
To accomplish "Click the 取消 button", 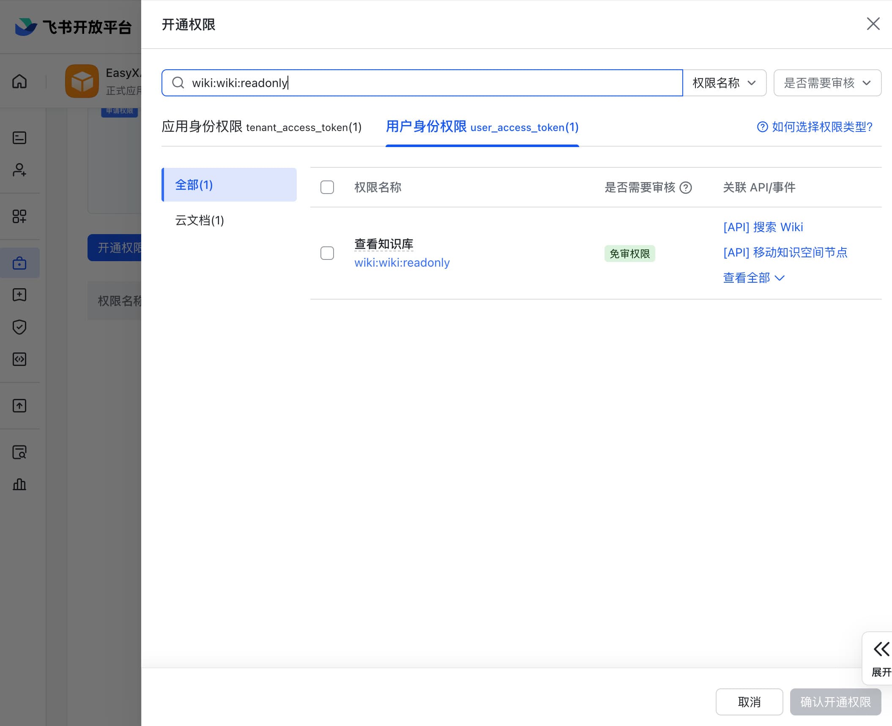I will pyautogui.click(x=749, y=702).
